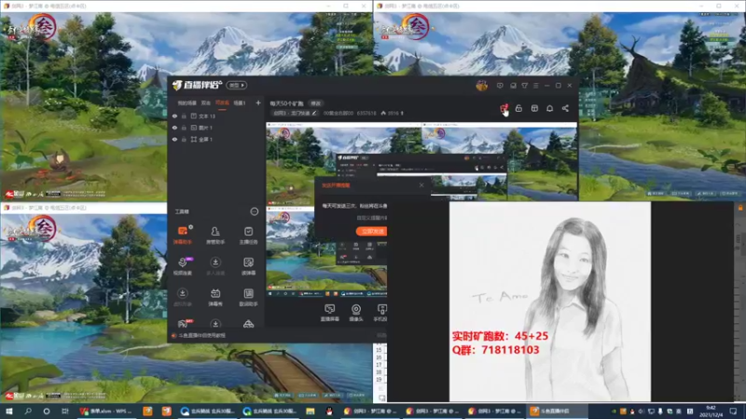Click the red gift-box notification icon
Screen dimensions: 746x419
click(504, 108)
